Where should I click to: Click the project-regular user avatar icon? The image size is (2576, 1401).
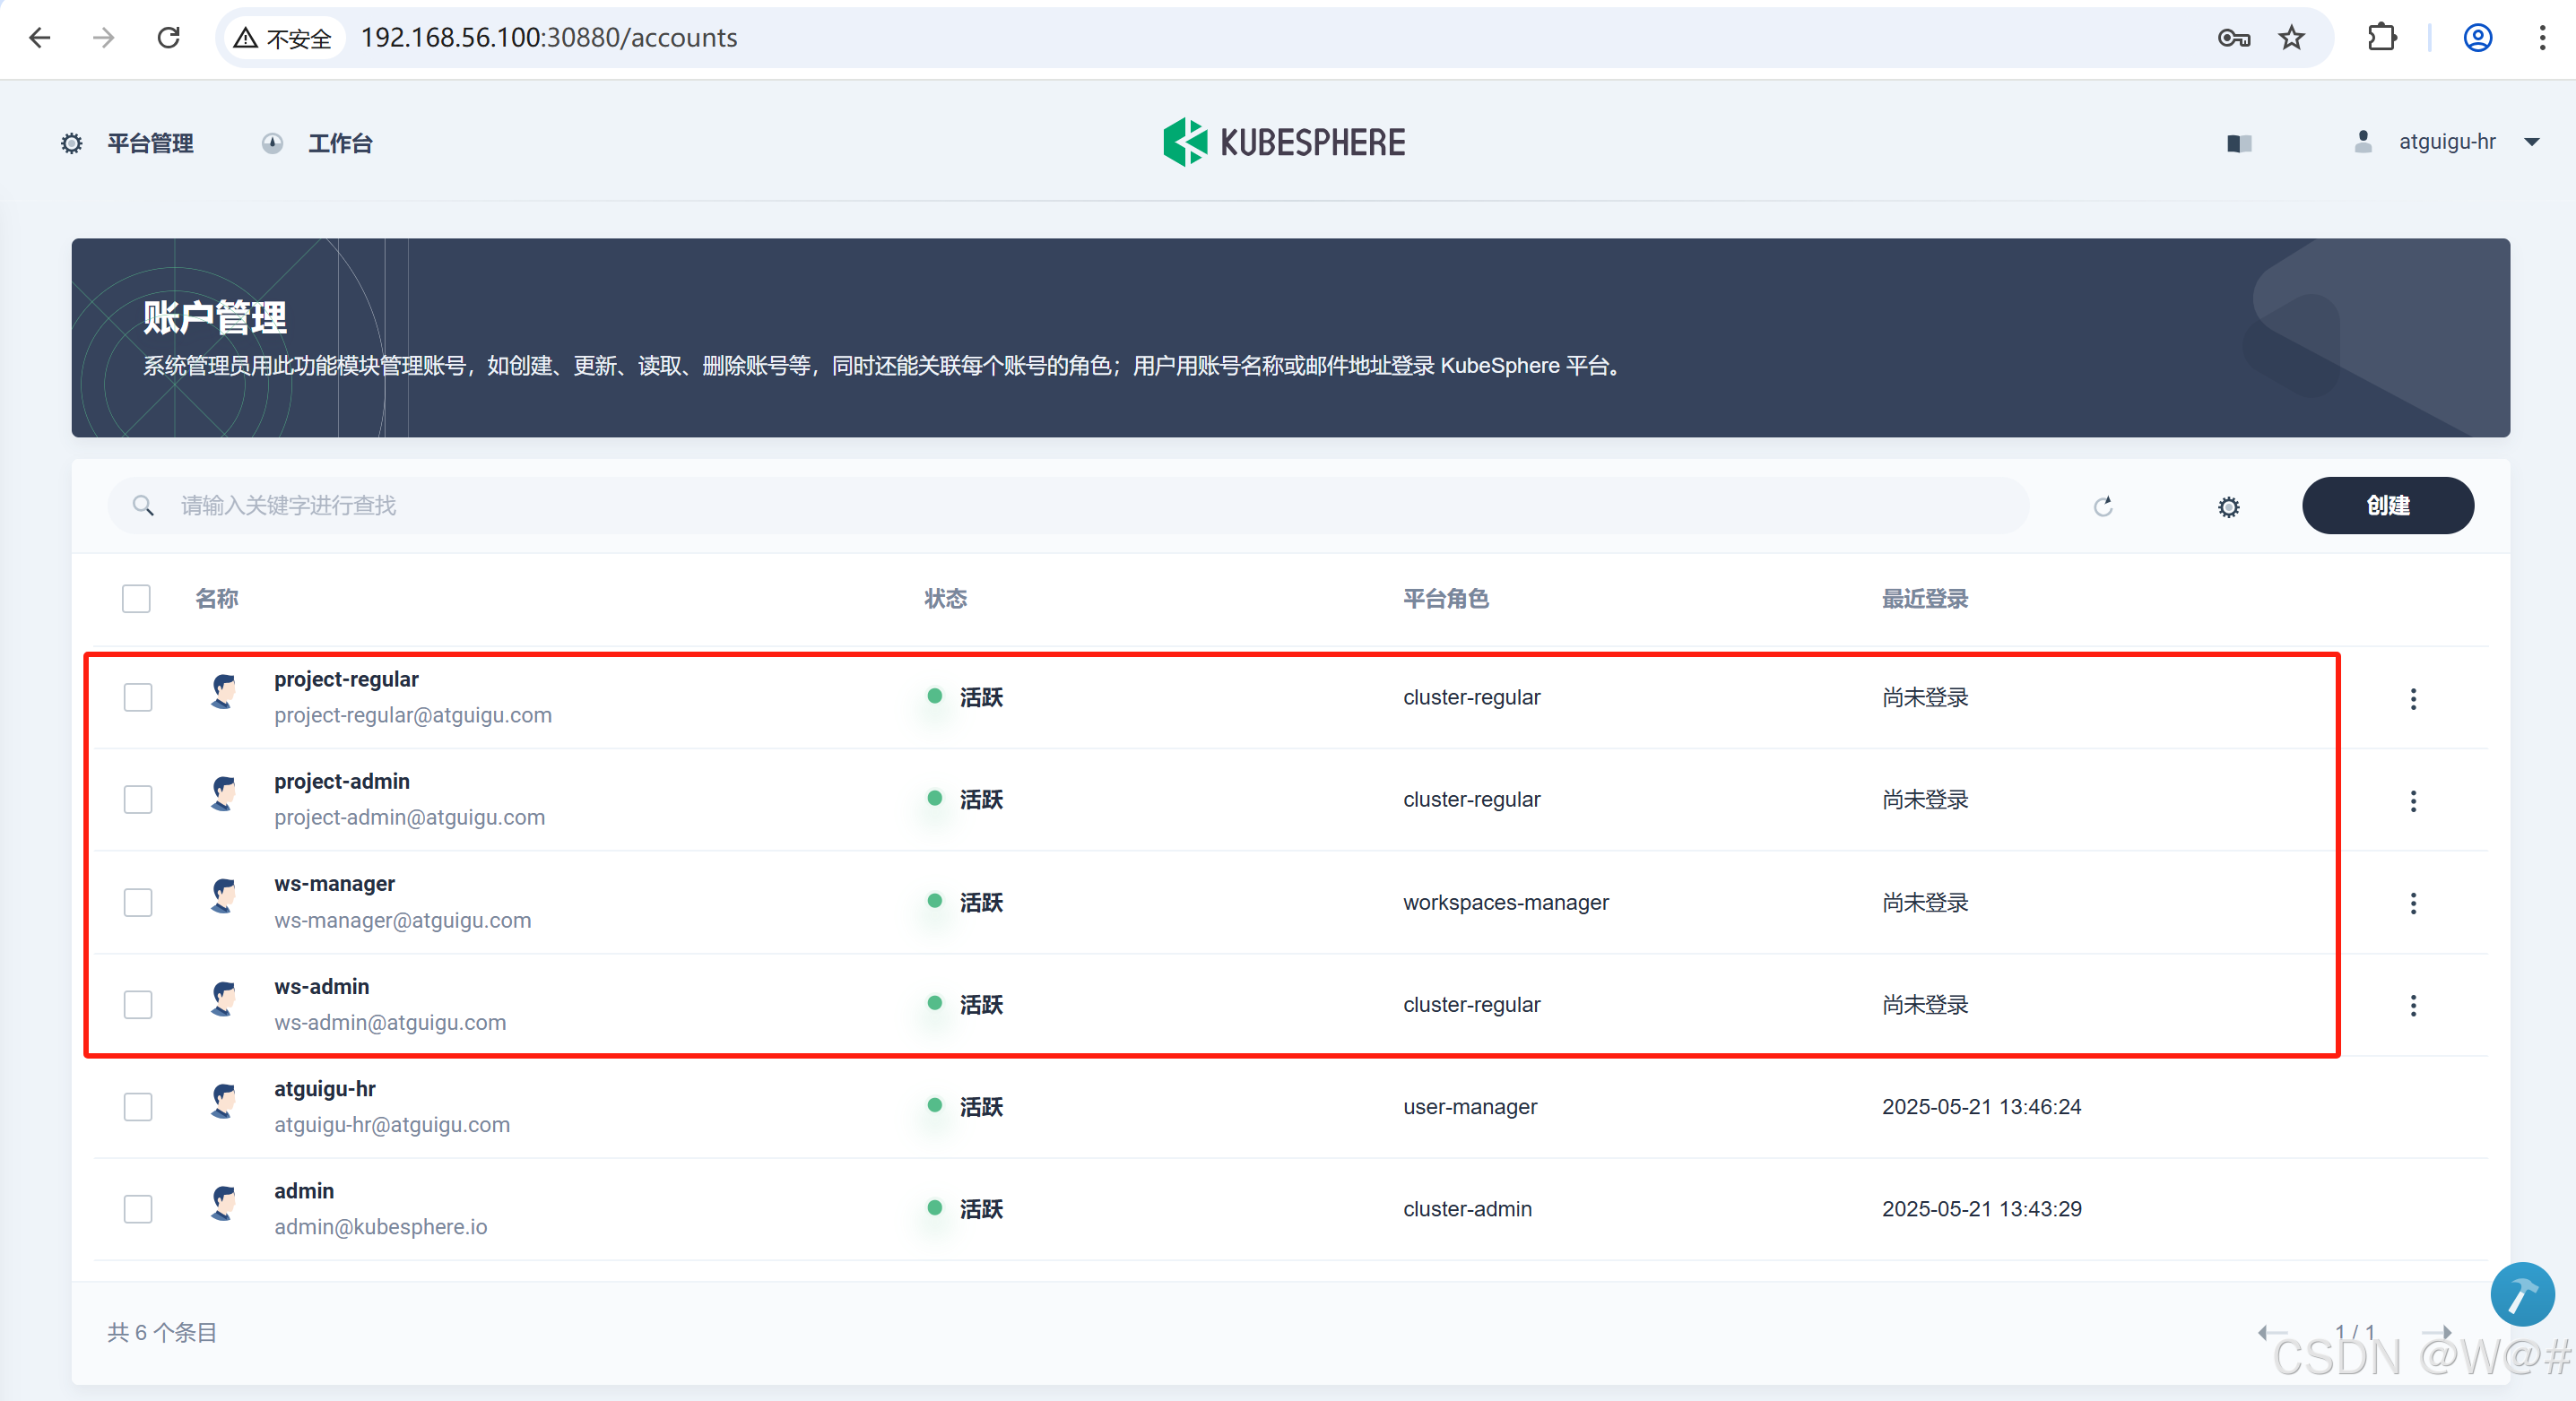[224, 691]
